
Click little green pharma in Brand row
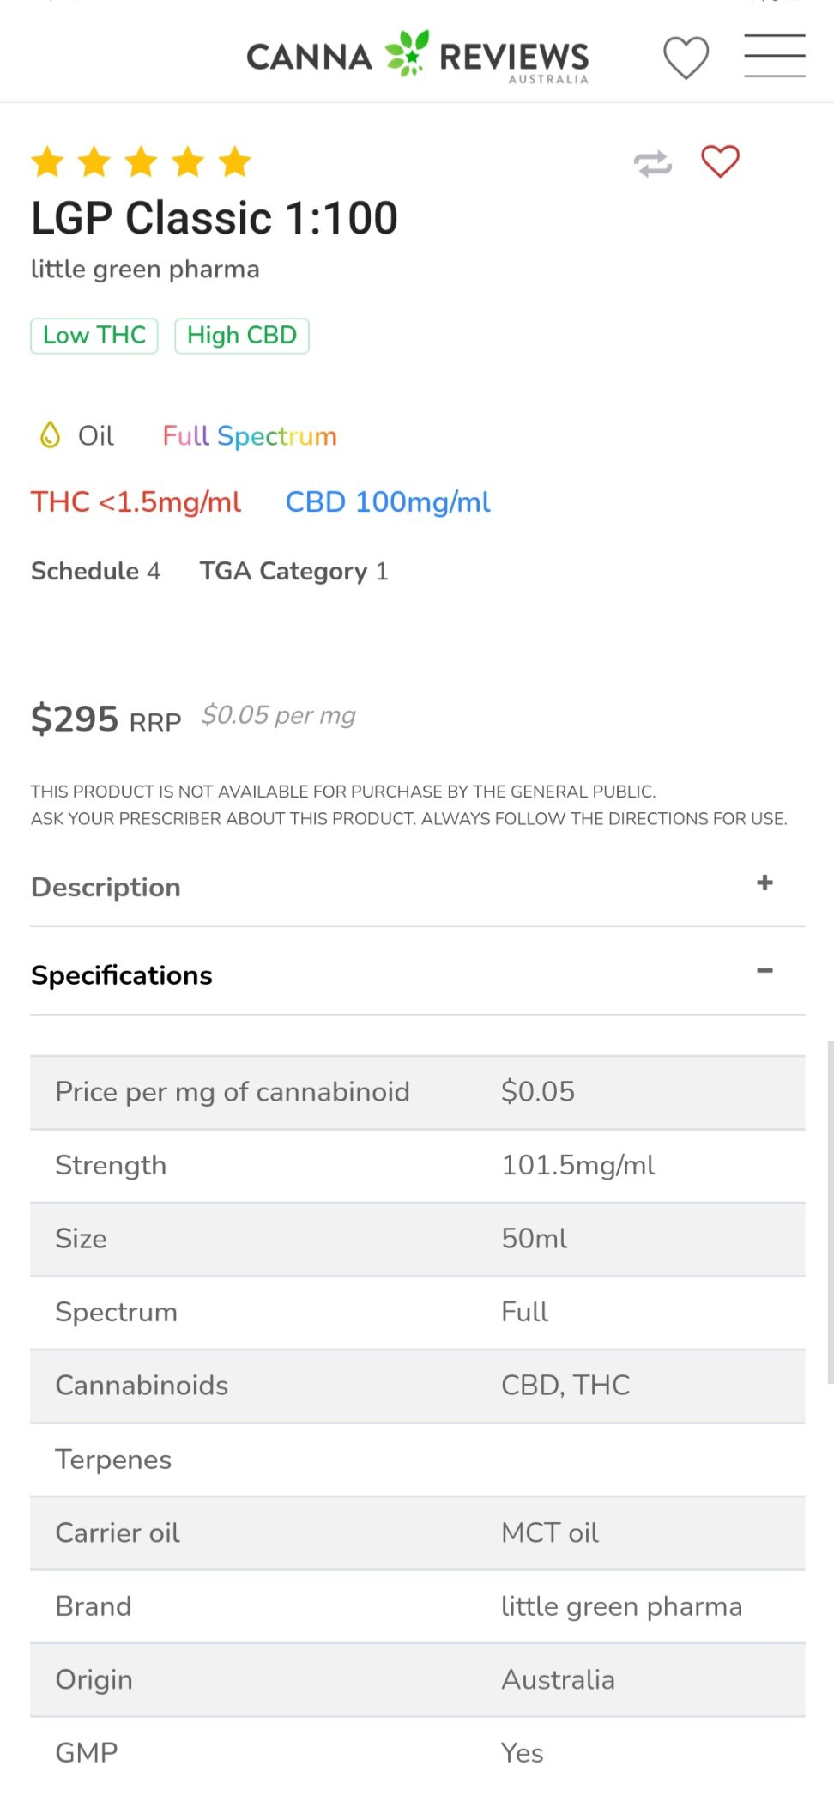(x=621, y=1606)
